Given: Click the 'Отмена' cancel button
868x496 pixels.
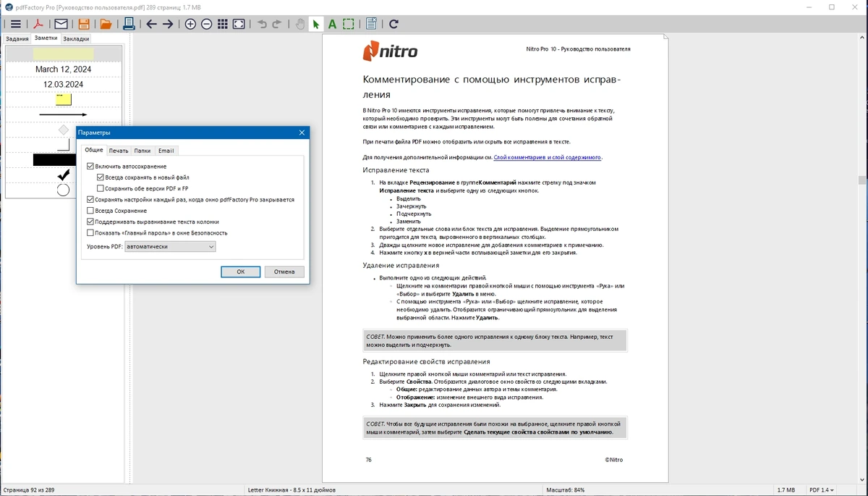Looking at the screenshot, I should (x=284, y=272).
